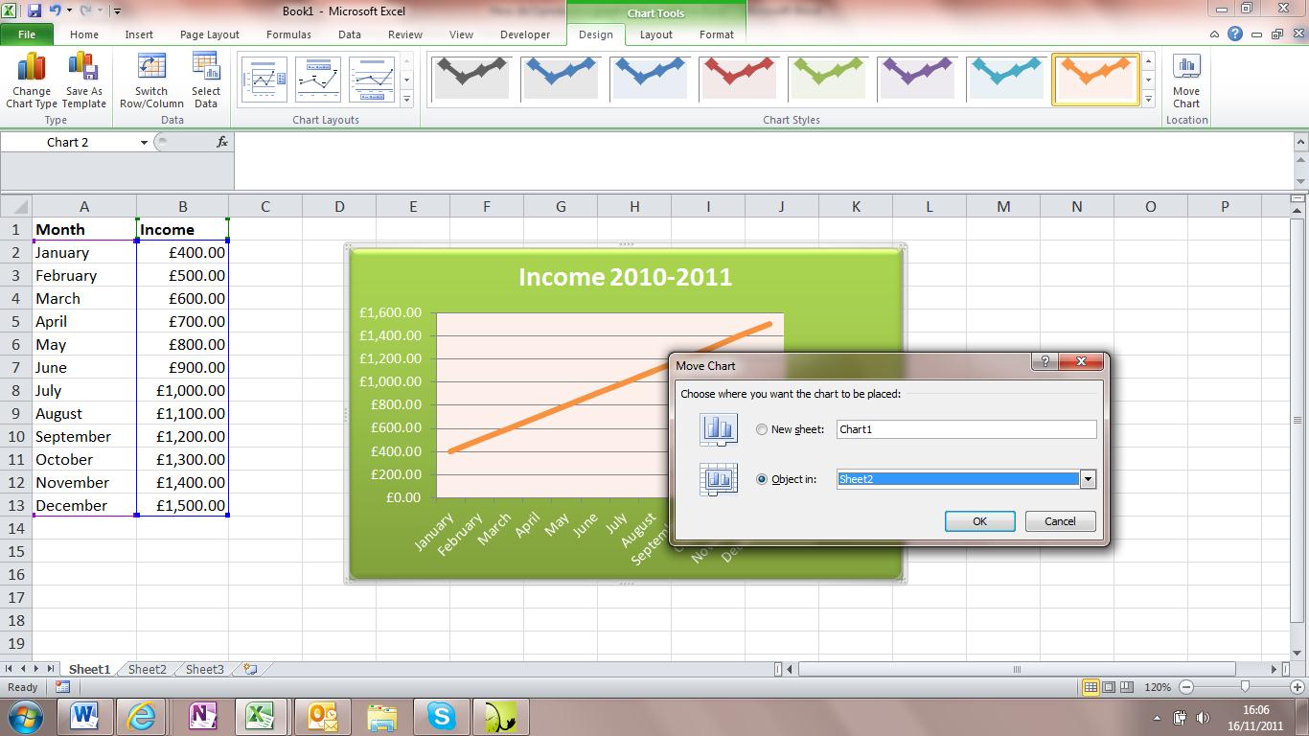
Task: Open the Object in sheet dropdown
Action: [1088, 479]
